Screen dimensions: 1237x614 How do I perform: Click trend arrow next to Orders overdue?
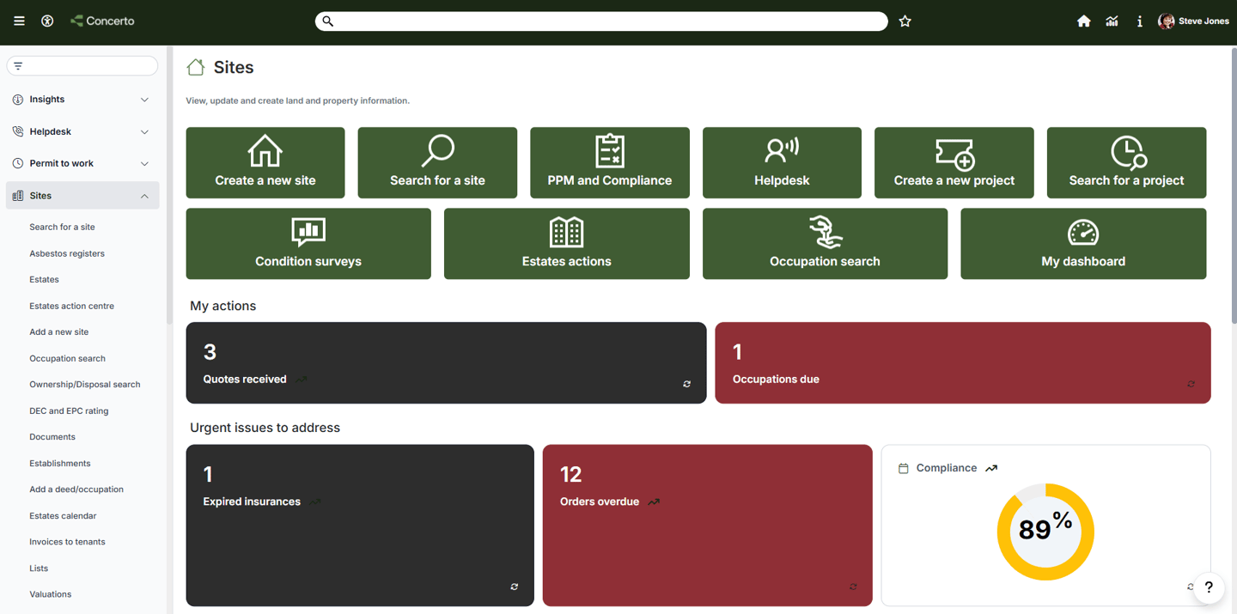654,502
